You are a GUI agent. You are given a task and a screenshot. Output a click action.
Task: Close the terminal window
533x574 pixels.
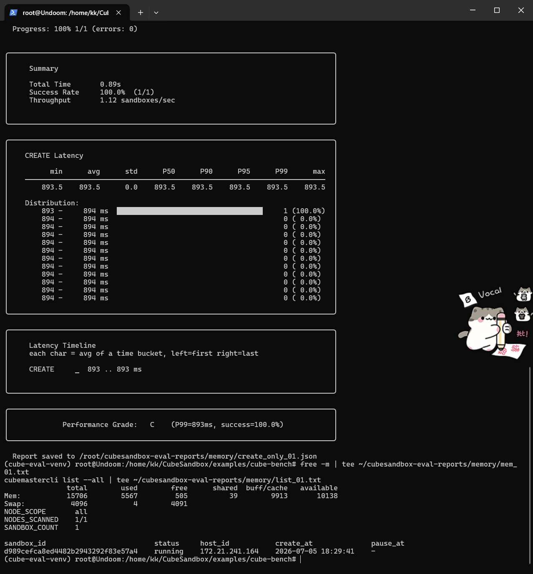click(521, 10)
